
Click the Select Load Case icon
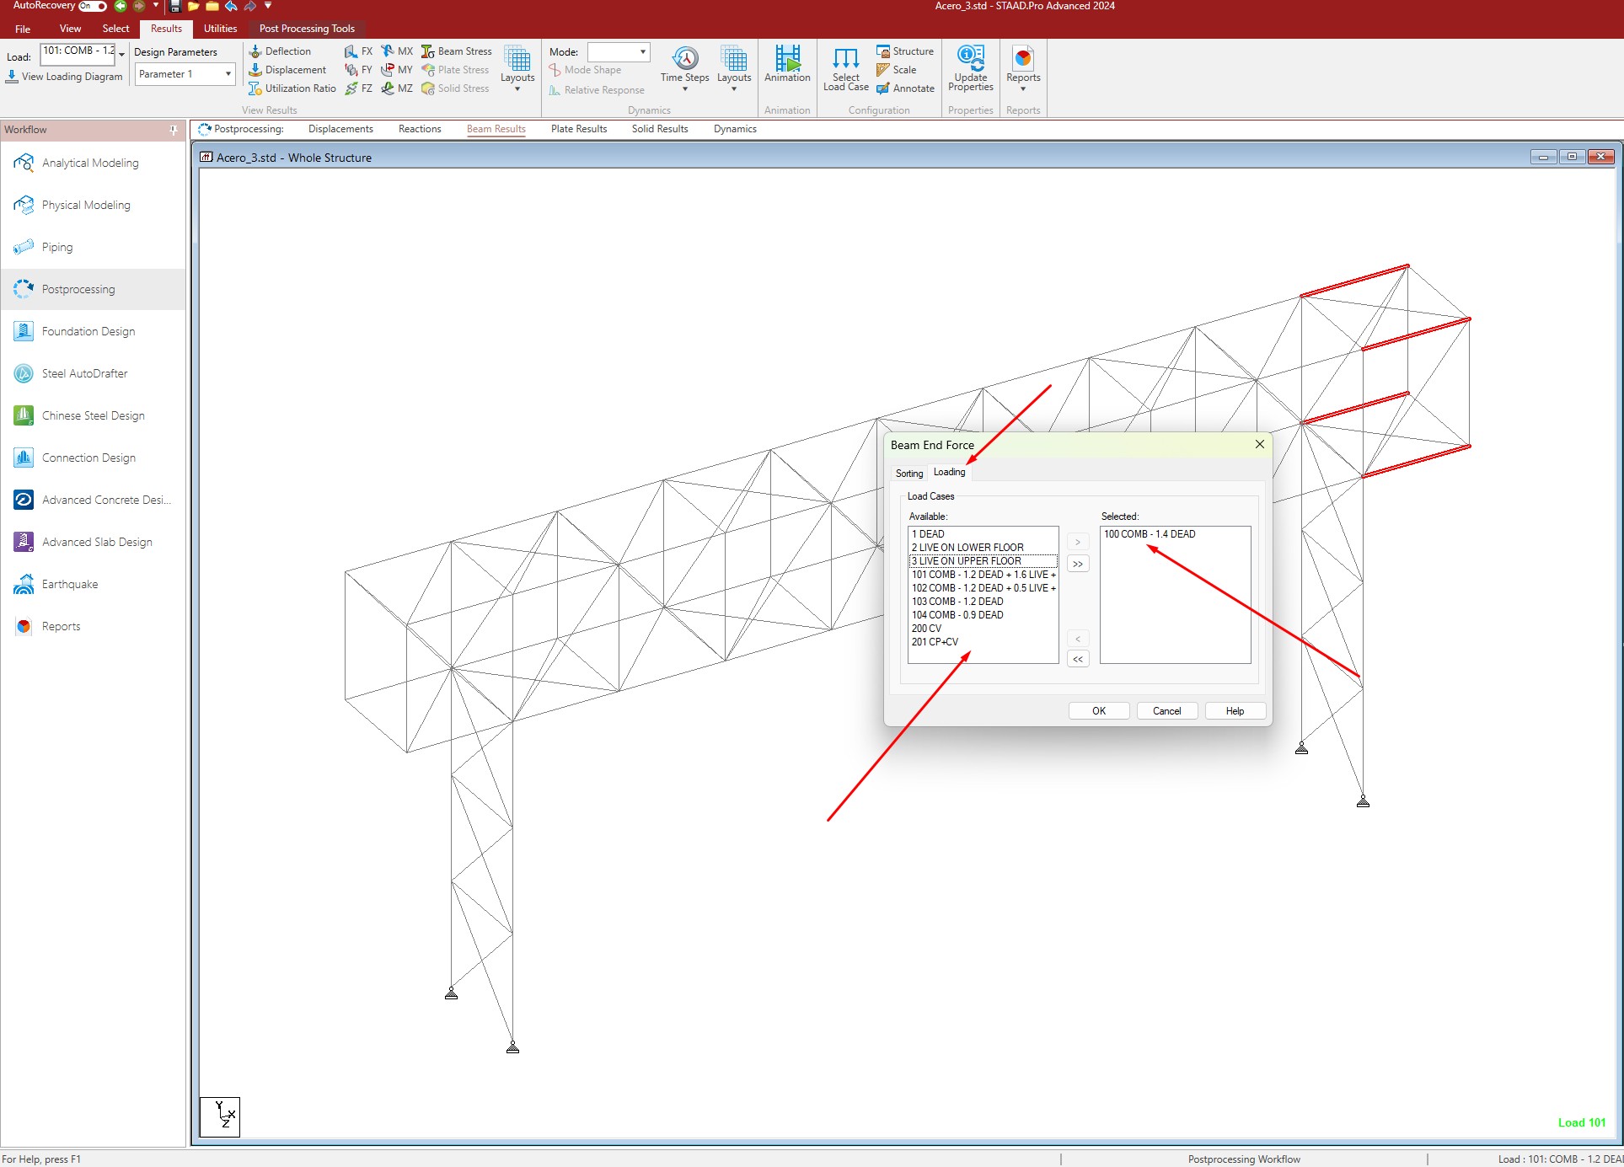[x=846, y=57]
